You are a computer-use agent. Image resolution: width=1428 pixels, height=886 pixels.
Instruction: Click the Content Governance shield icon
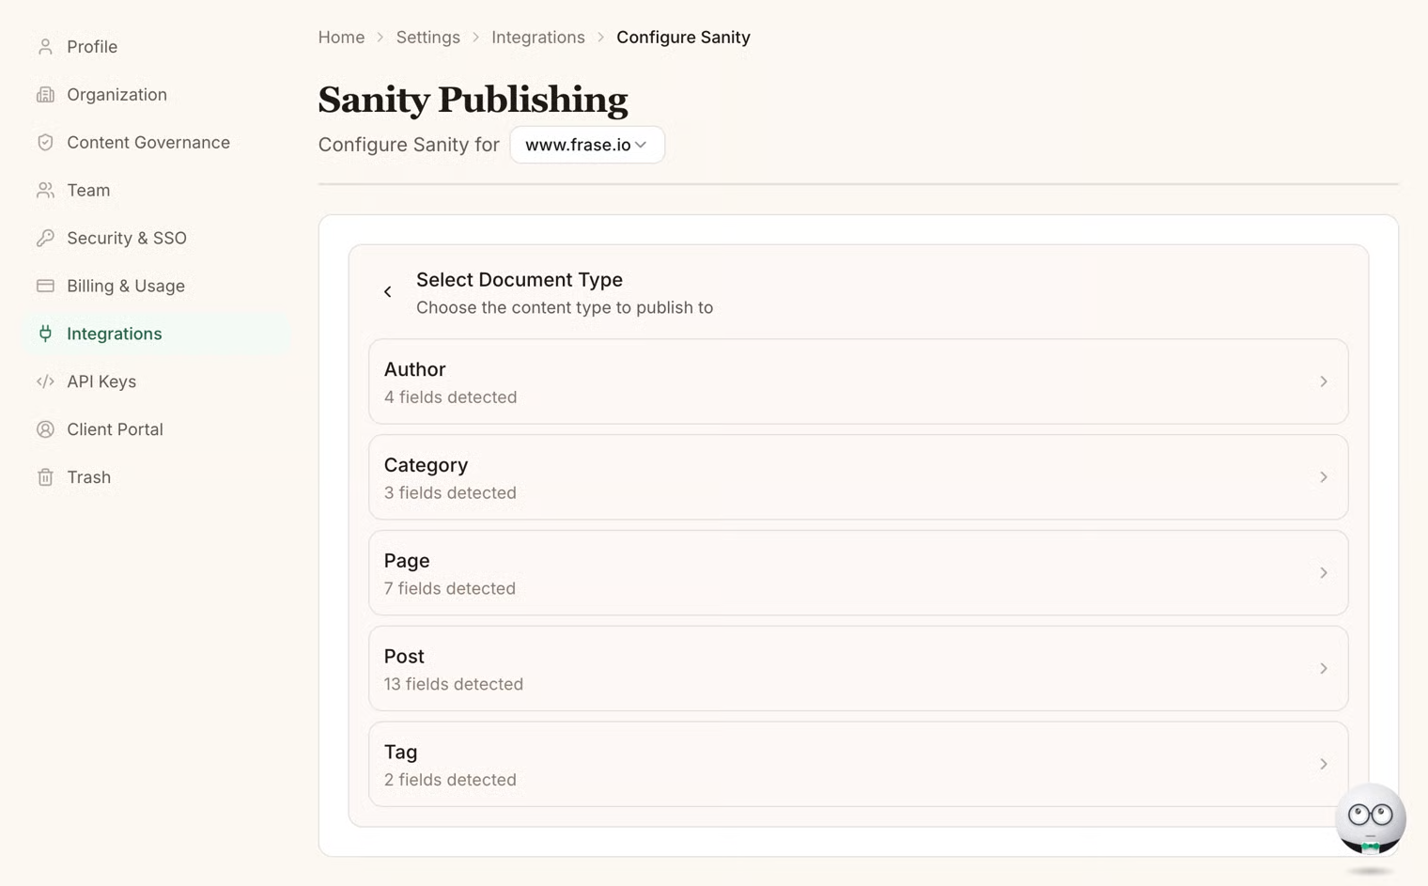pyautogui.click(x=45, y=143)
